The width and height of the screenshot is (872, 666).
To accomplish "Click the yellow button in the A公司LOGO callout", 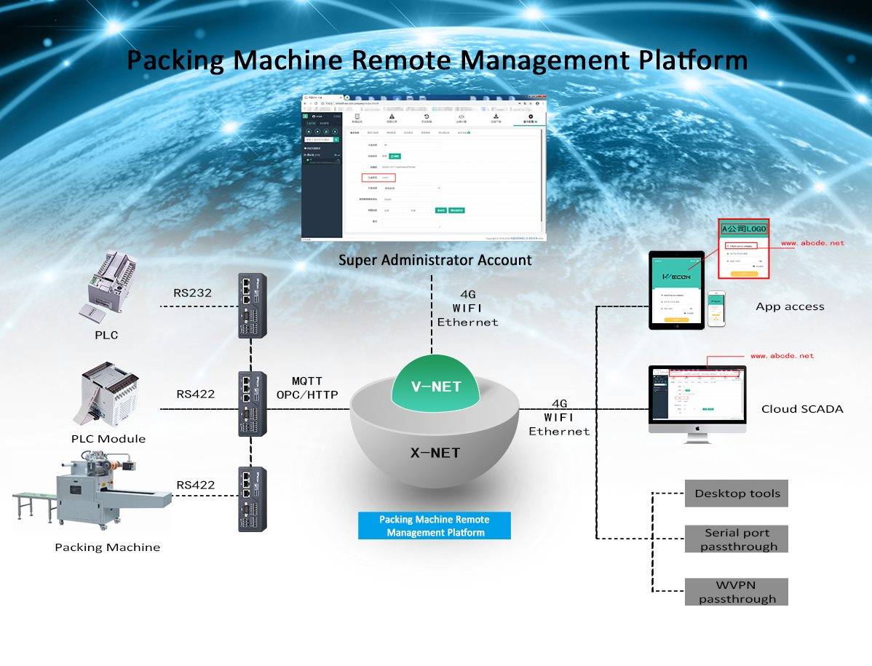I will pyautogui.click(x=744, y=274).
